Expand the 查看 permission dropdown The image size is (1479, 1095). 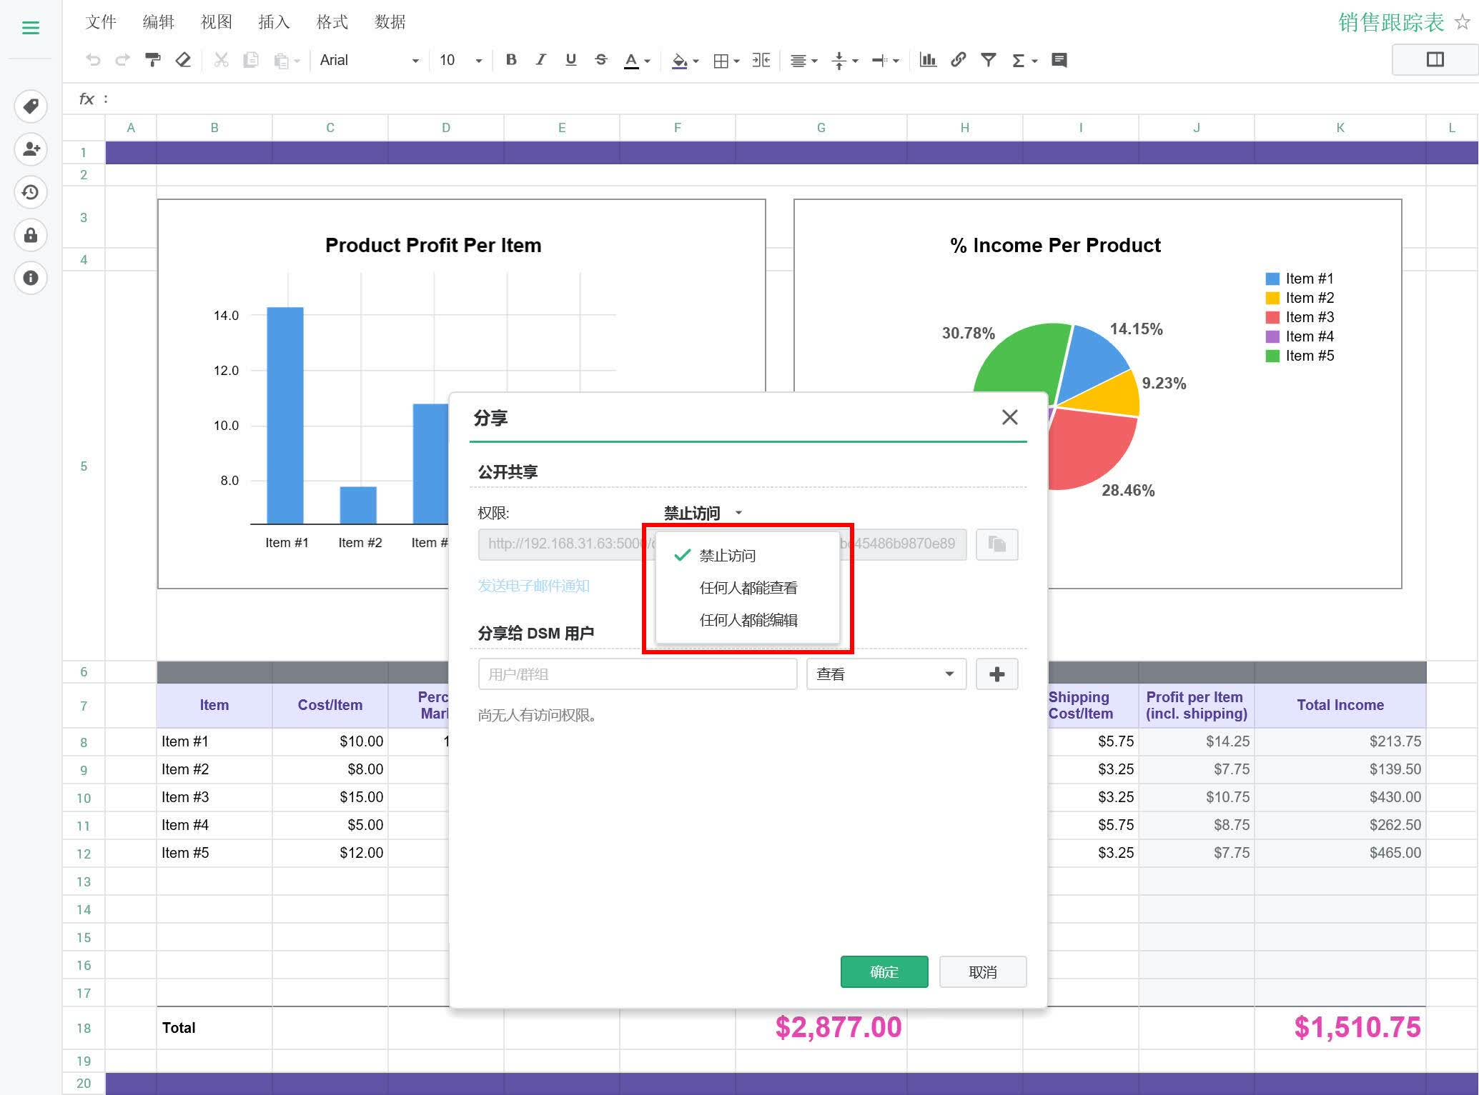tap(886, 674)
